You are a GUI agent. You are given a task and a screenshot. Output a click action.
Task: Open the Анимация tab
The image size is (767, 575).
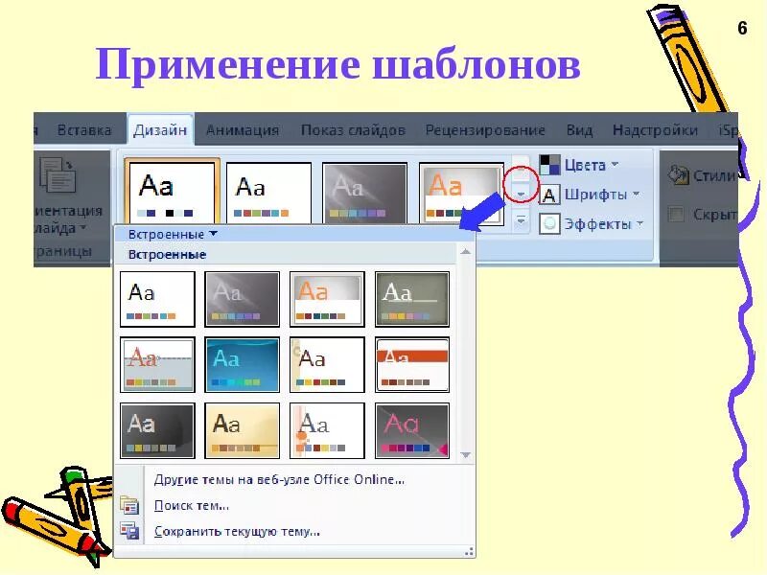[x=243, y=130]
